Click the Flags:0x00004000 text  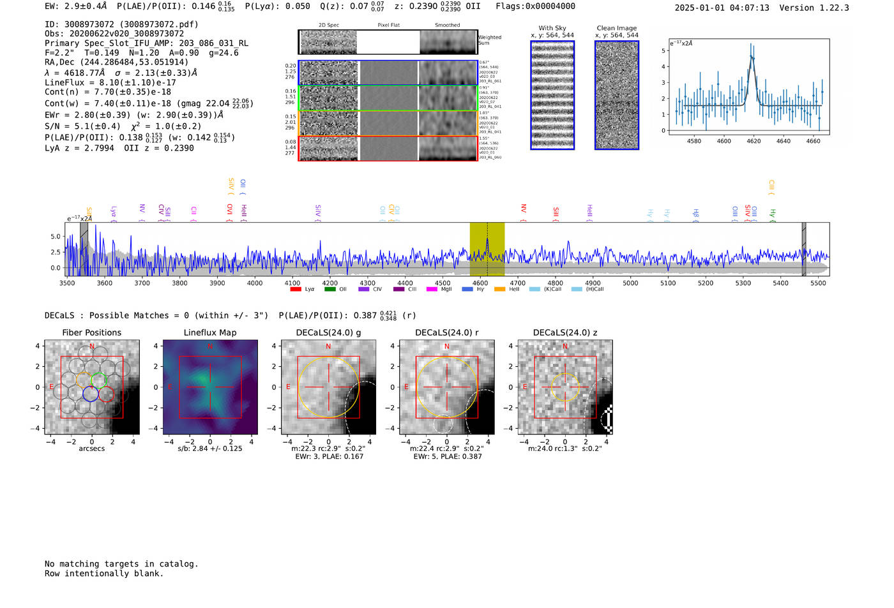click(535, 6)
